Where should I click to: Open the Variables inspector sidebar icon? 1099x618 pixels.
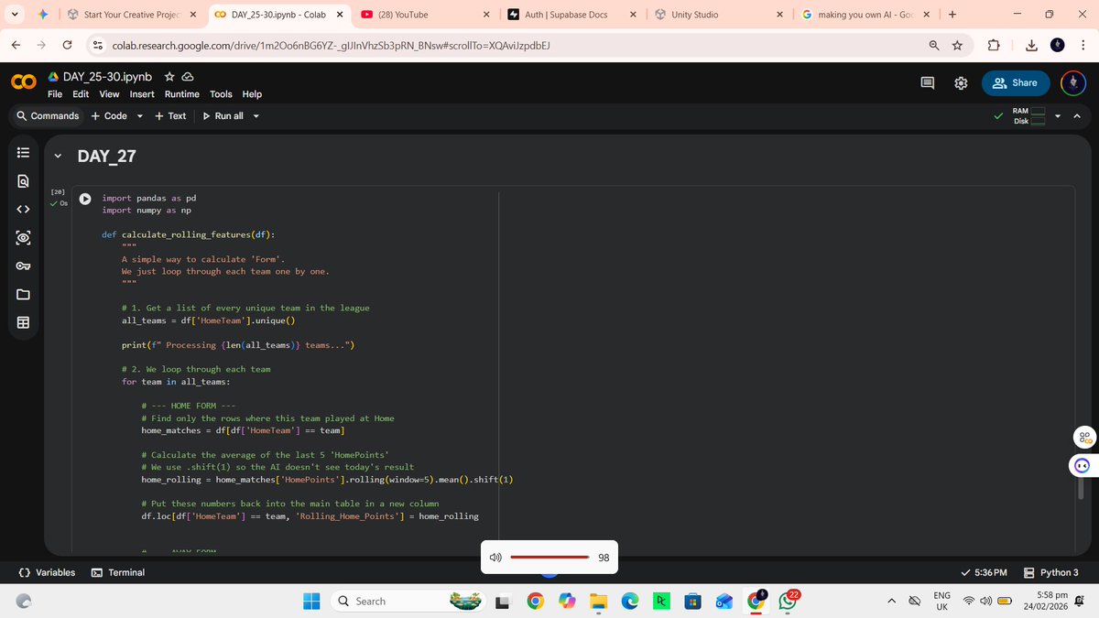point(24,238)
